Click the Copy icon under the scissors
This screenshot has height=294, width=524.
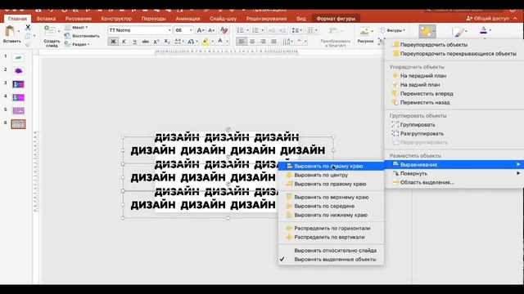28,36
